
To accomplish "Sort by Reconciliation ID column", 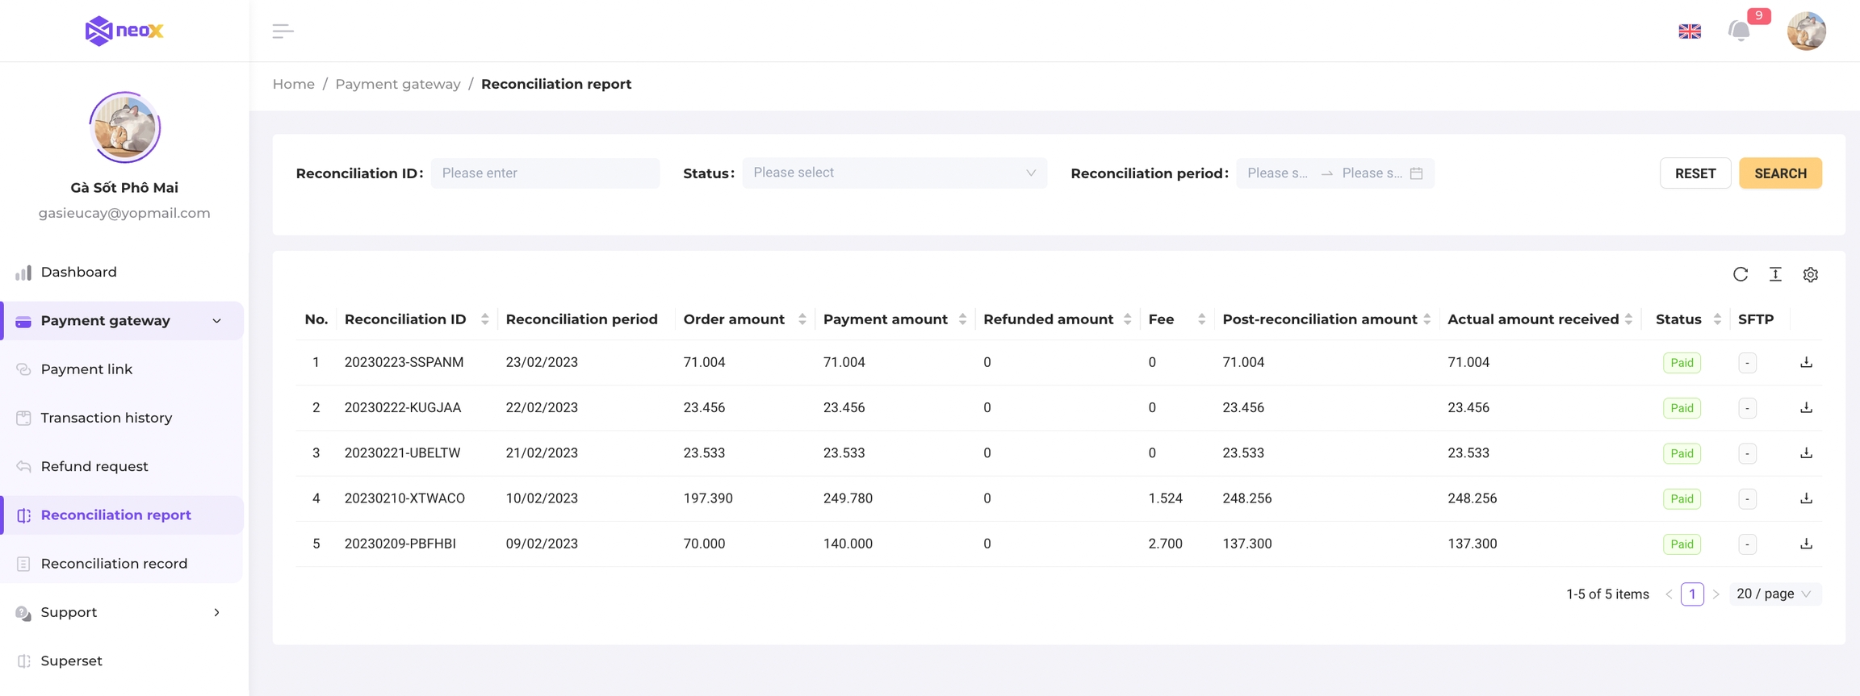I will point(484,319).
